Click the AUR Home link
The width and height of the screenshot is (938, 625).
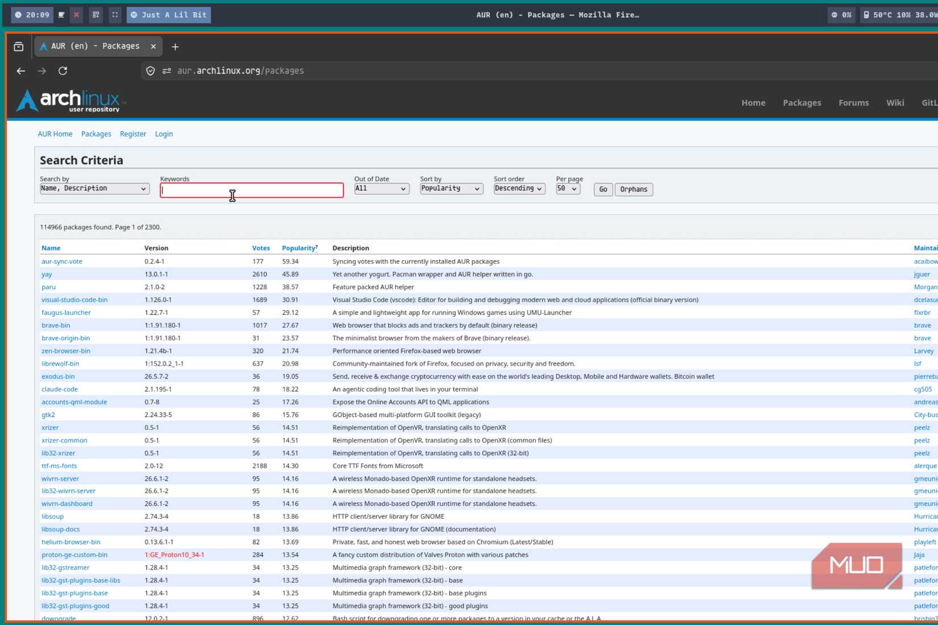(55, 134)
